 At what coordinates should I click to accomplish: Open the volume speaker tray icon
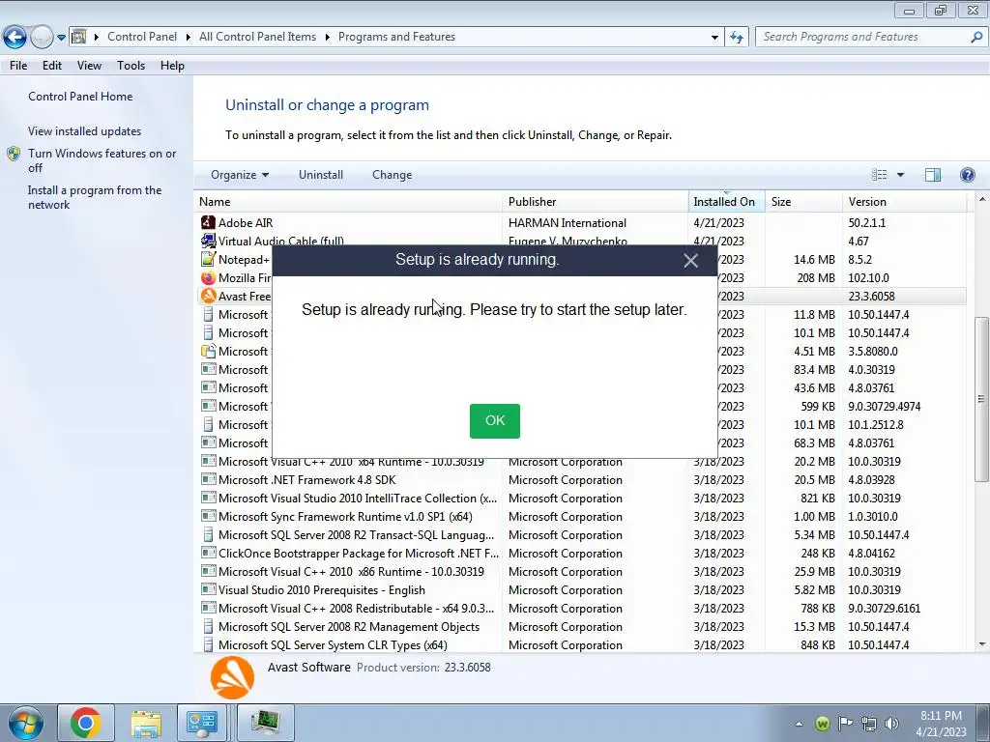(x=891, y=724)
